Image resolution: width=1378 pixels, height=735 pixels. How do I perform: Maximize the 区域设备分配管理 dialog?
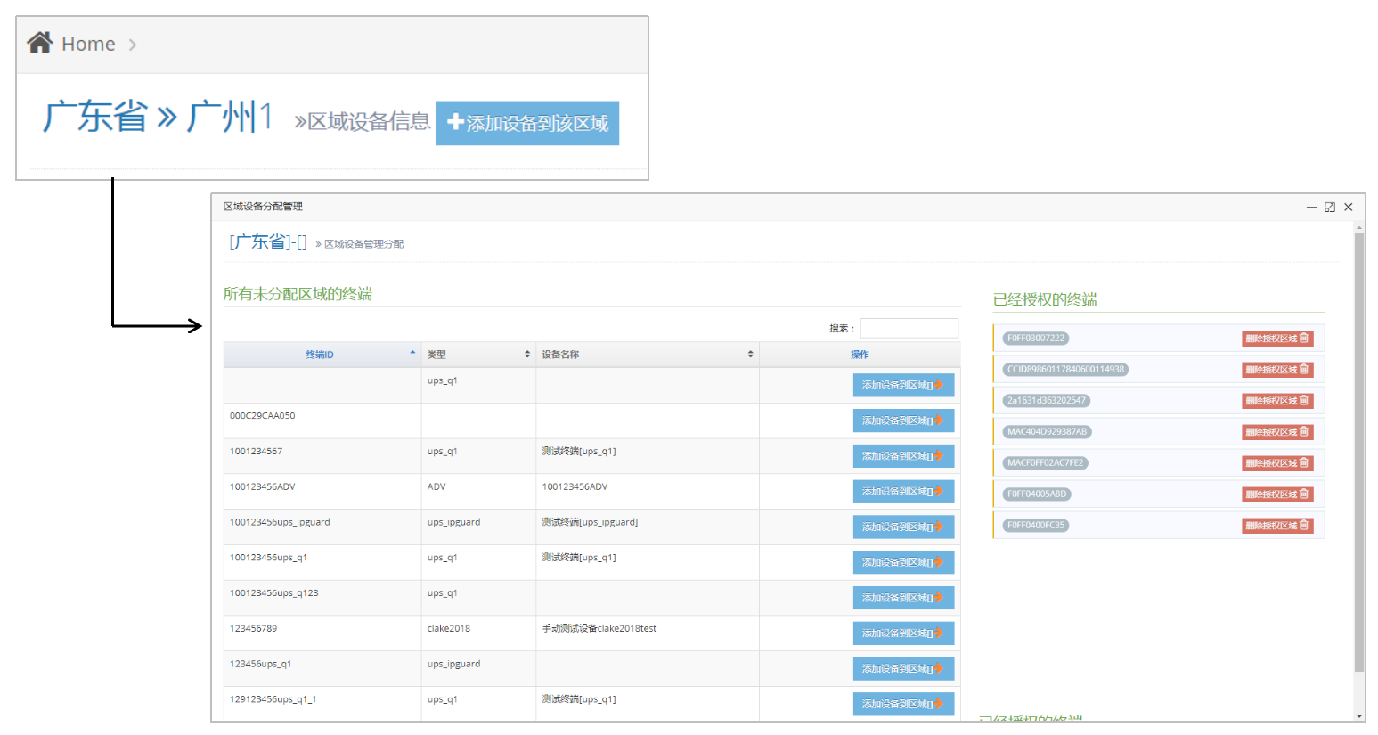1329,207
